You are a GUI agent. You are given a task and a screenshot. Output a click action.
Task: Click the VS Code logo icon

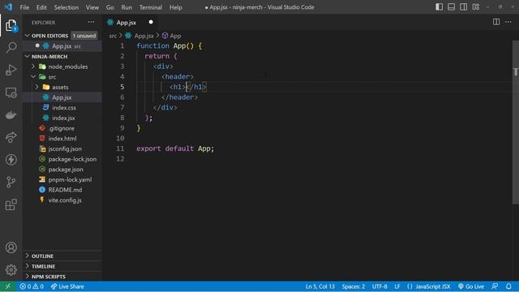[8, 7]
